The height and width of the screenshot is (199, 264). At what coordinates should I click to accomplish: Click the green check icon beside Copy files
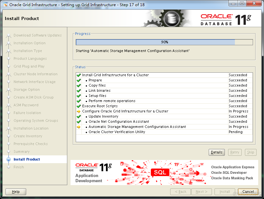click(x=79, y=86)
